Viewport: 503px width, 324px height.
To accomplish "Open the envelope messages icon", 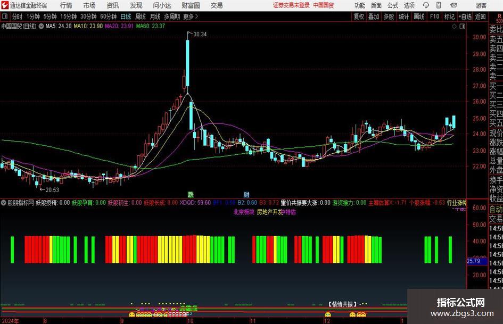I will point(453,5).
